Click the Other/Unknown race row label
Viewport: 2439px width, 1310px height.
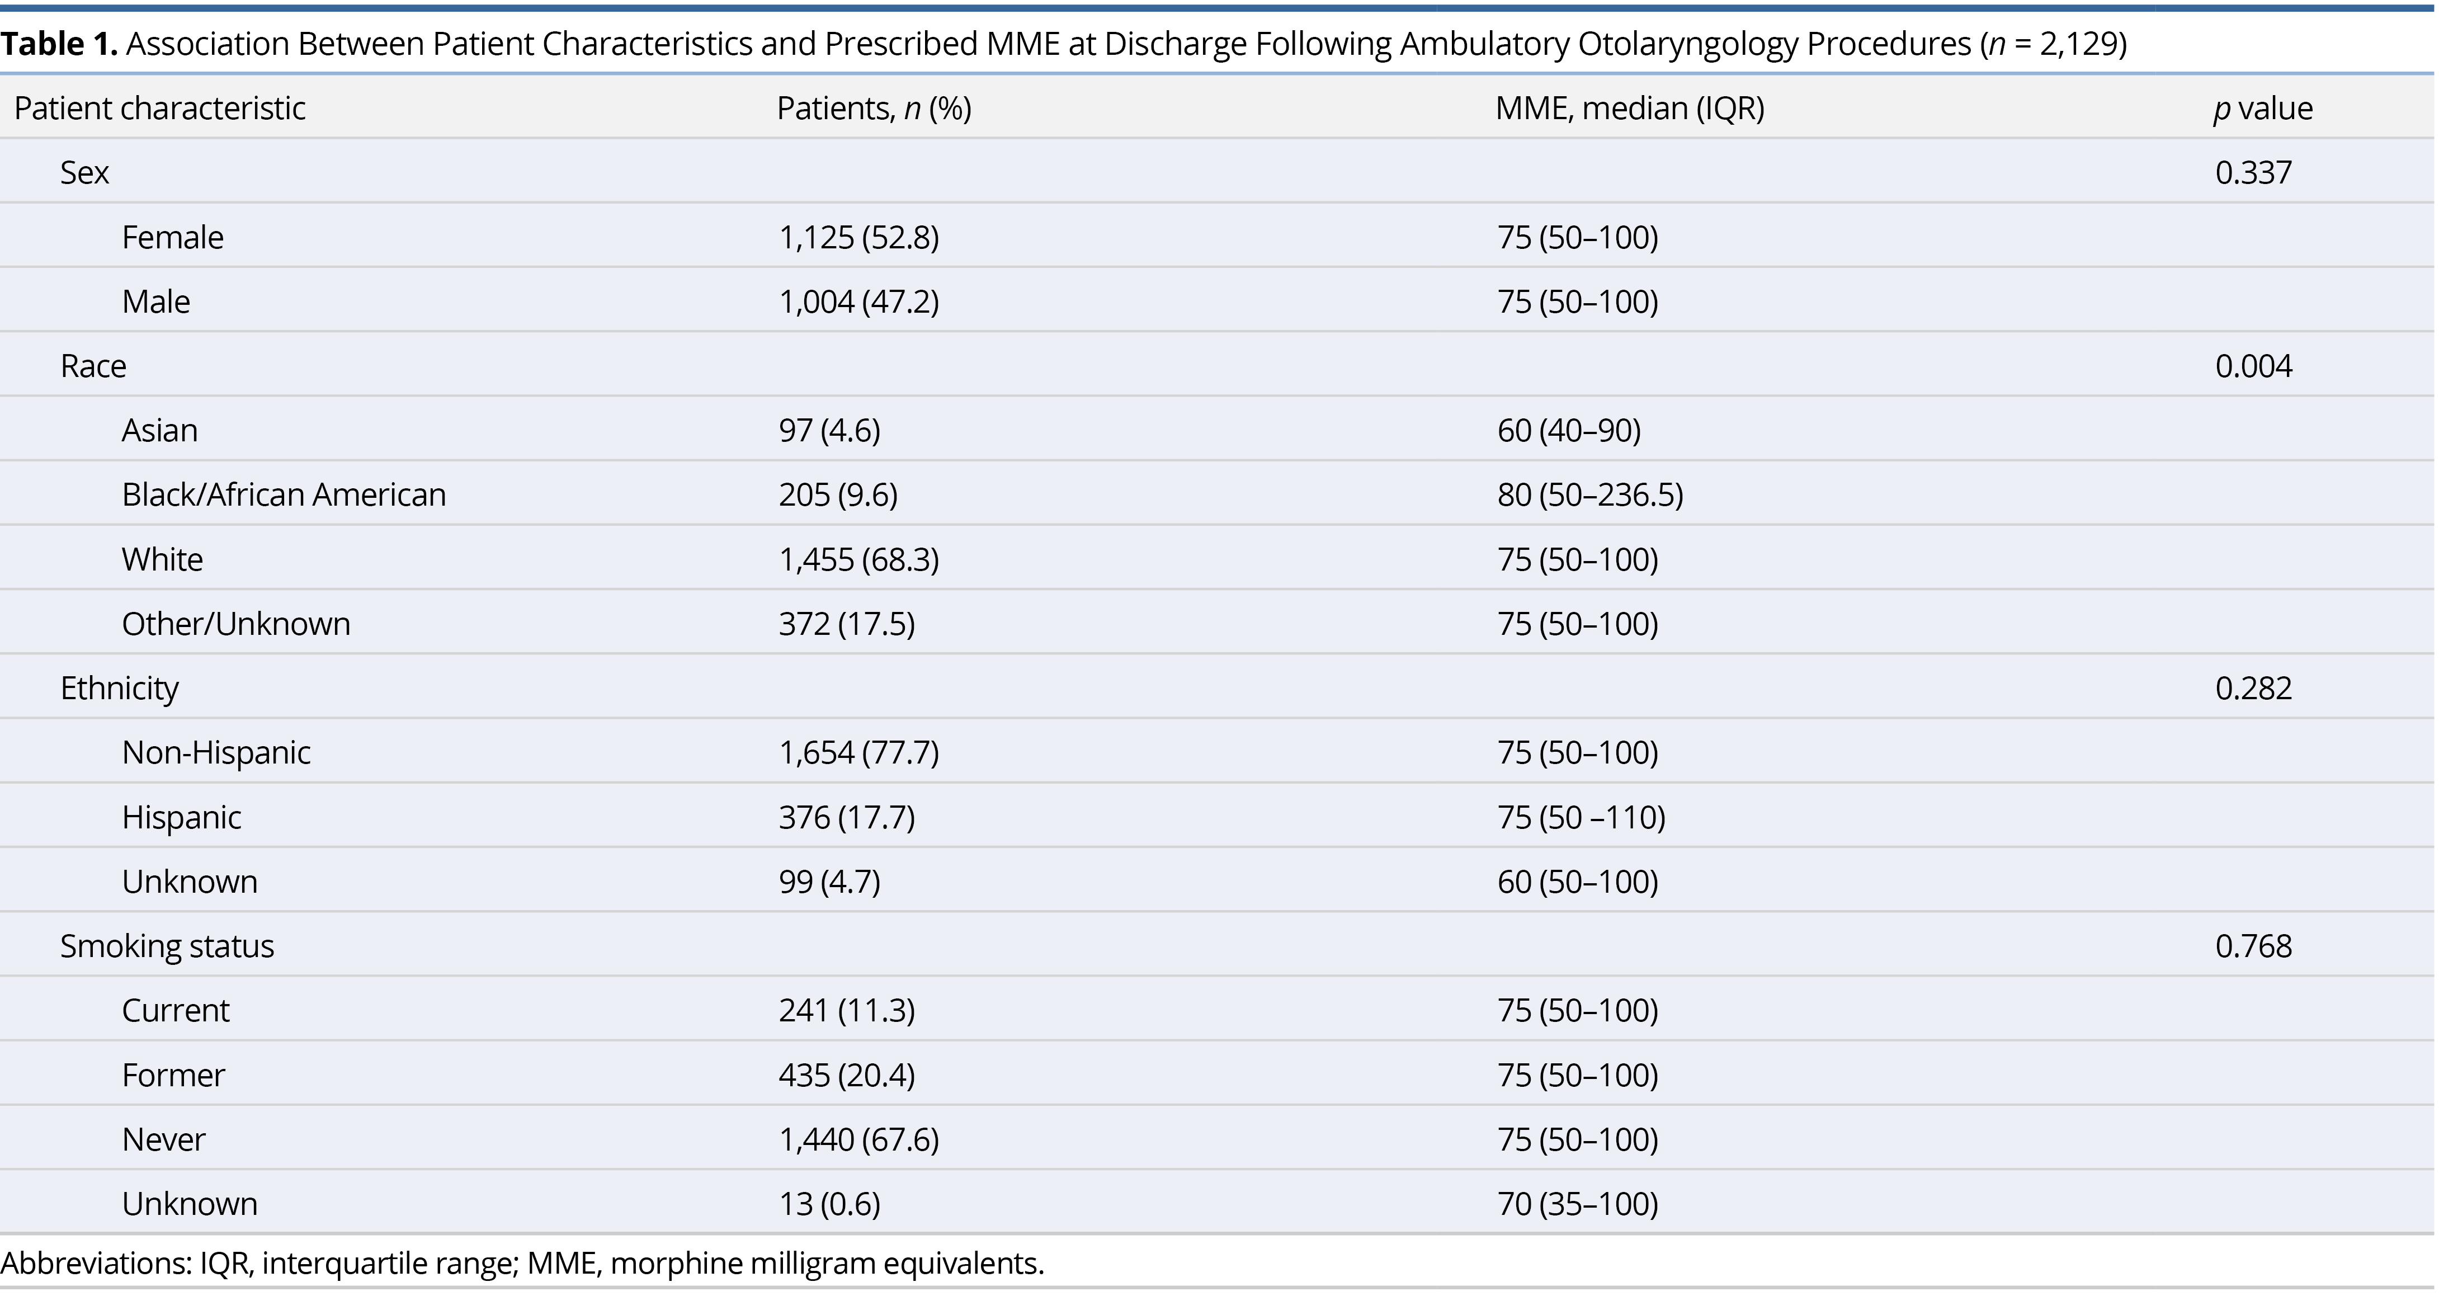click(236, 623)
